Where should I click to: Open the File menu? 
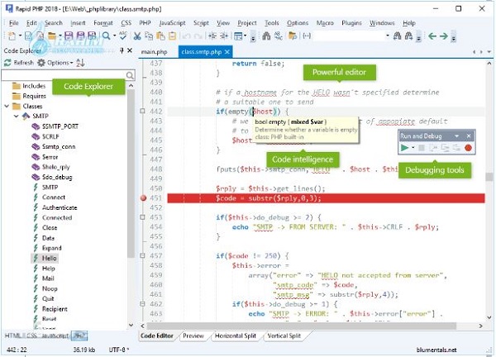point(13,23)
